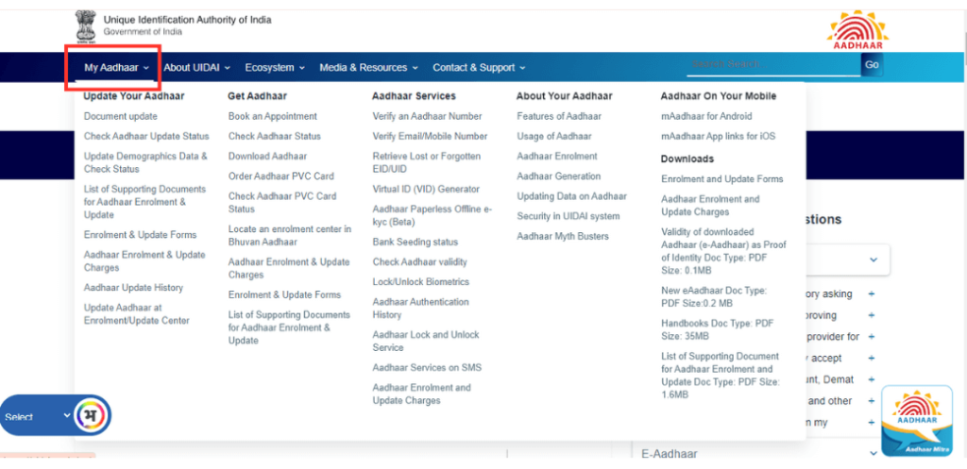Image resolution: width=967 pixels, height=469 pixels.
Task: Select the Download Aadhaar link
Action: tap(267, 157)
